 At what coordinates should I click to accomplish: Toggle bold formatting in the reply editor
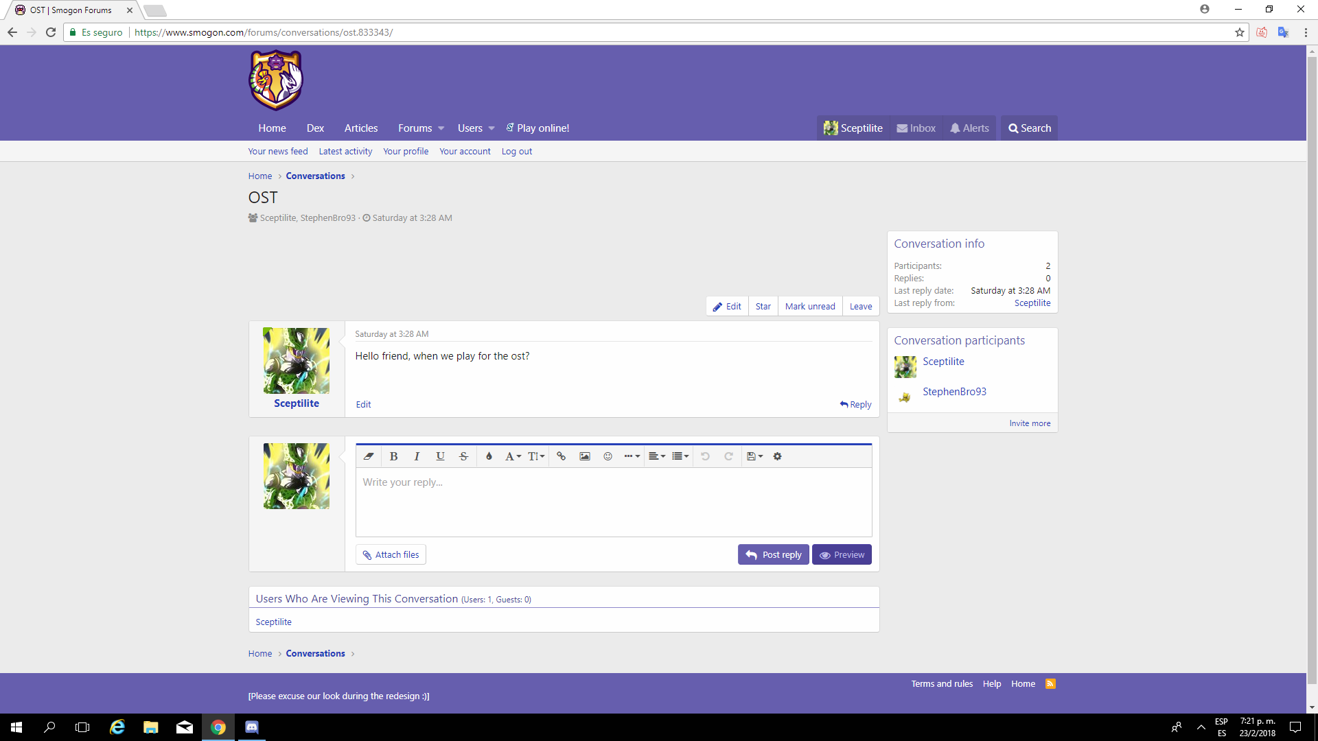(x=393, y=456)
